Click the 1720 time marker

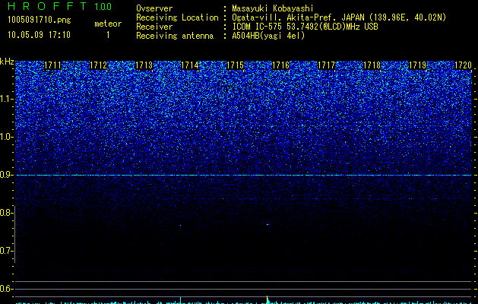click(464, 65)
